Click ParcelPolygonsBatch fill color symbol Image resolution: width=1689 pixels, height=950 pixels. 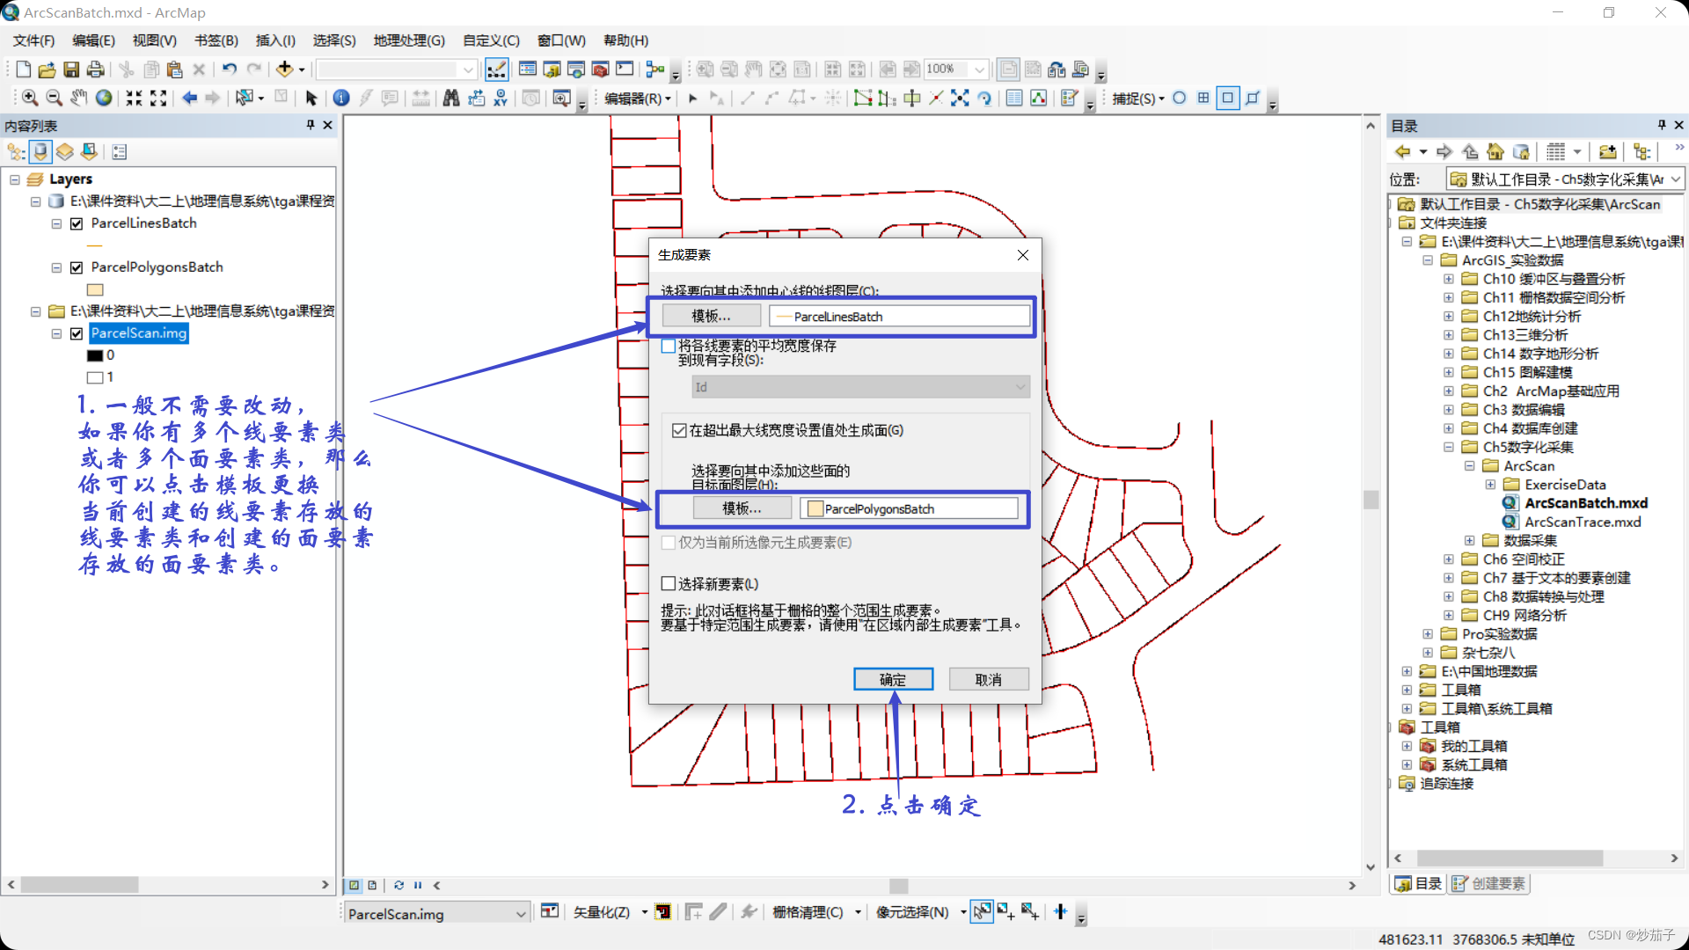(95, 289)
